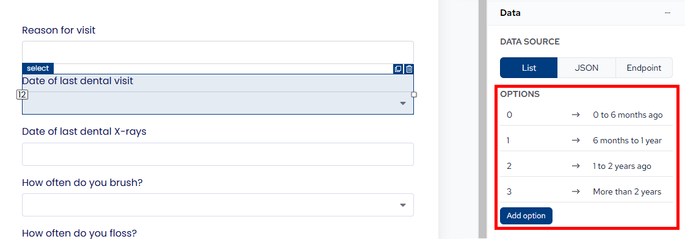
Task: Click the column width 12 handle
Action: click(22, 95)
